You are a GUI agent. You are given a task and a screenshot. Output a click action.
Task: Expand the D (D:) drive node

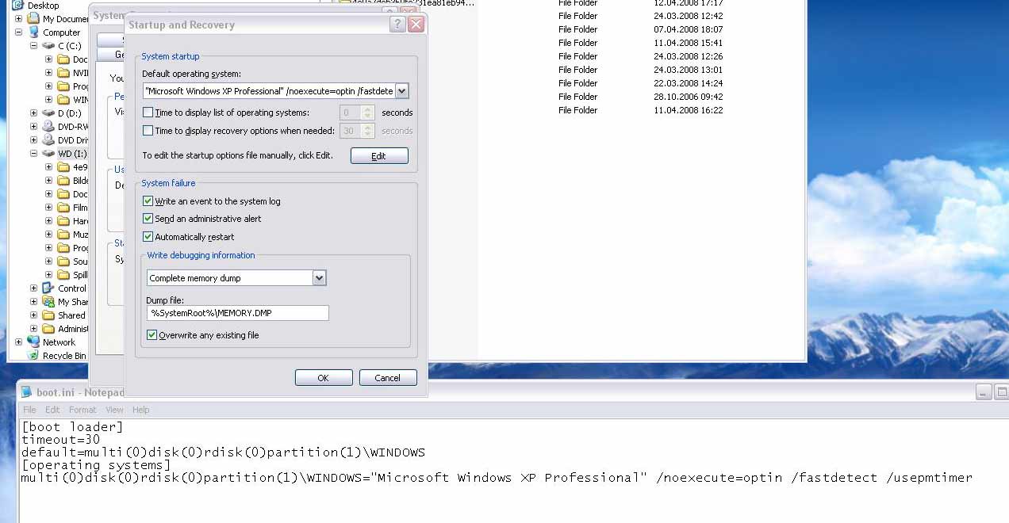pos(33,113)
